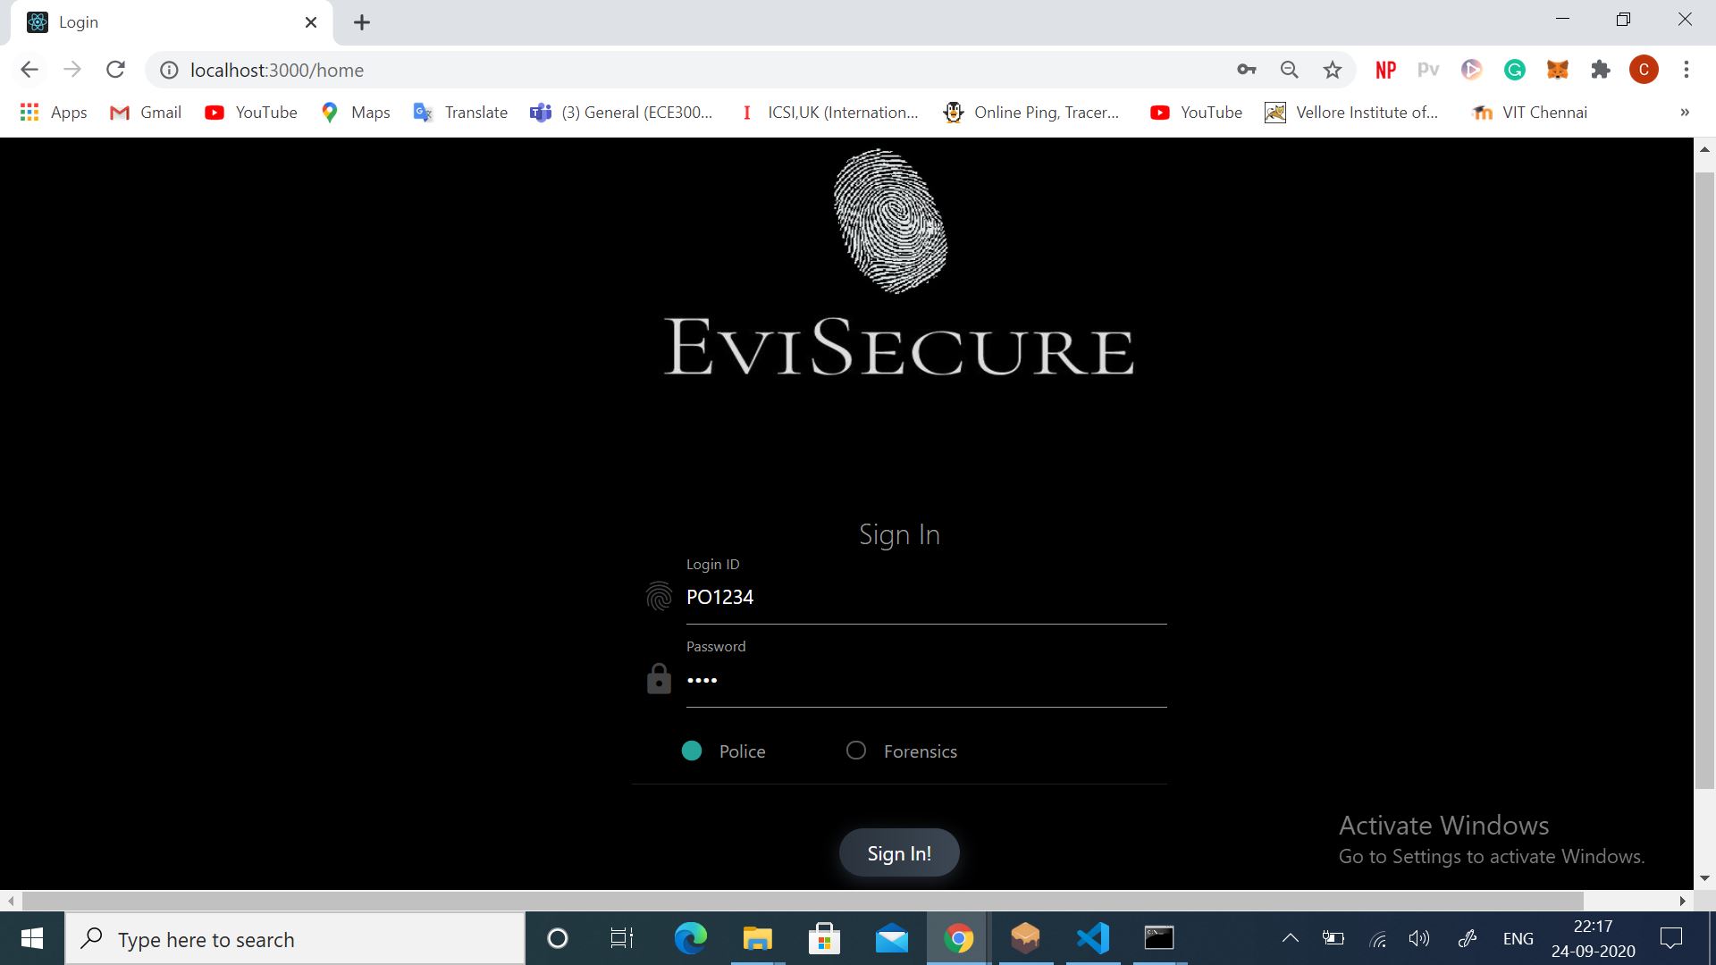Open the Grammarly extension icon

tap(1514, 70)
